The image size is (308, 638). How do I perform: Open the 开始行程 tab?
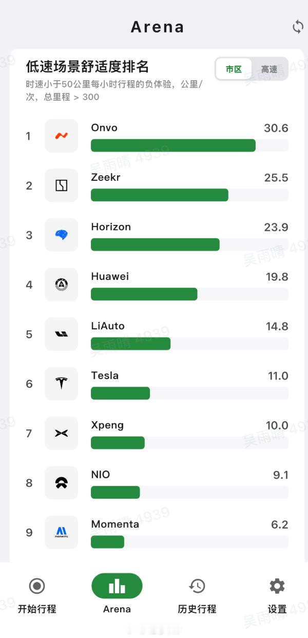37,595
